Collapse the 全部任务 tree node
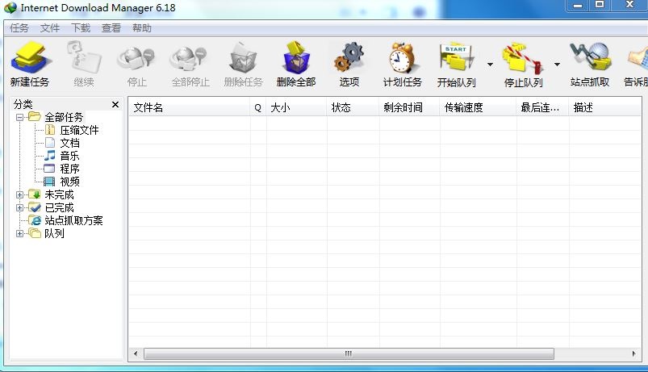Viewport: 648px width, 372px height. 20,117
